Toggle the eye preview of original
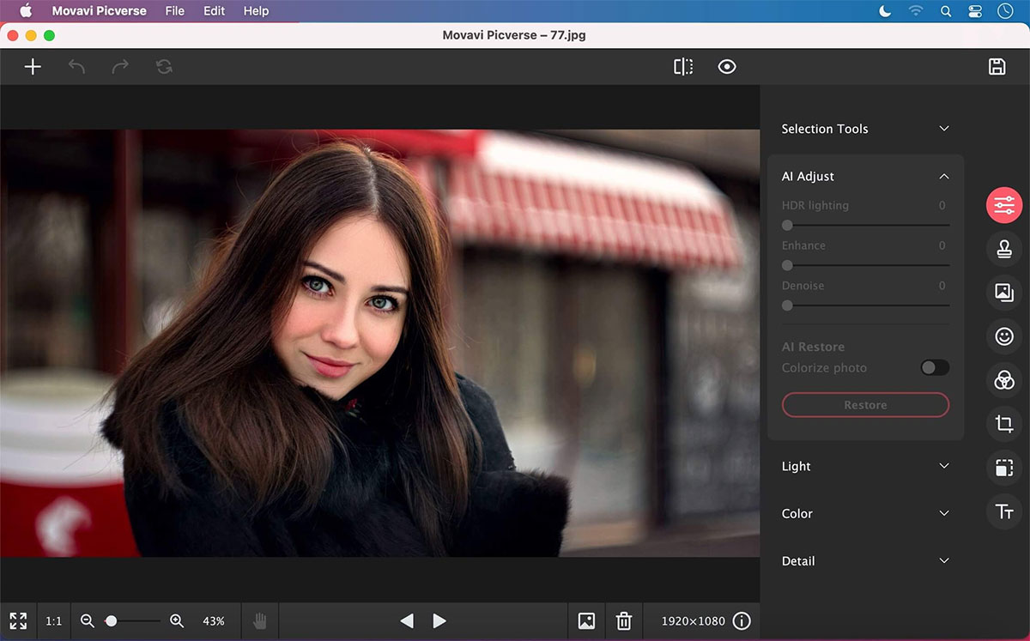 [727, 67]
